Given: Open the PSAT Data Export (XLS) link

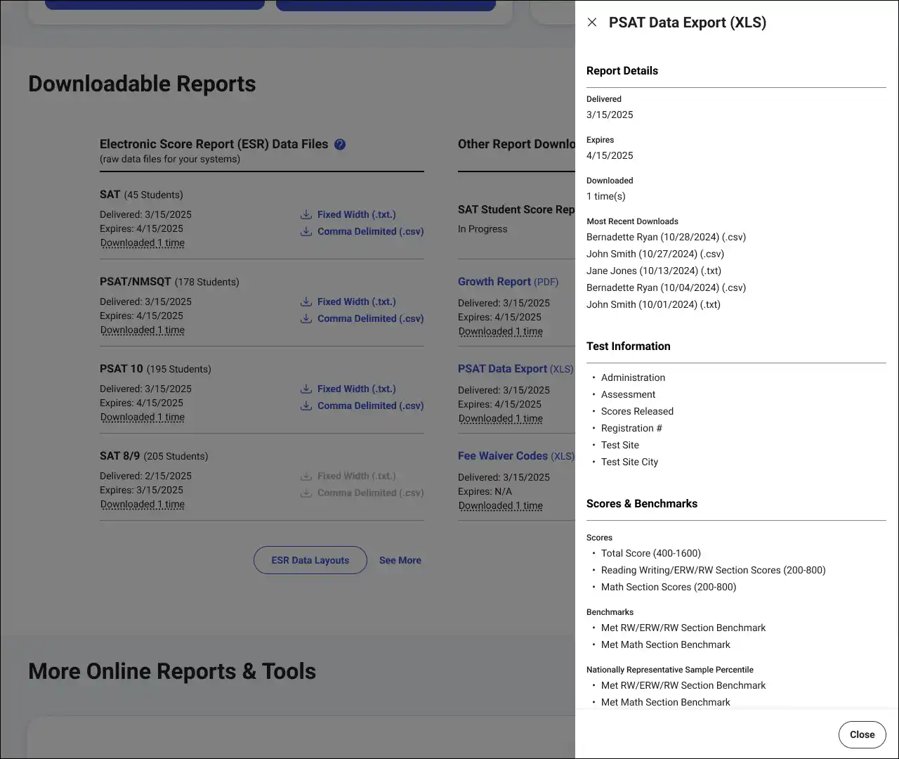Looking at the screenshot, I should click(516, 369).
